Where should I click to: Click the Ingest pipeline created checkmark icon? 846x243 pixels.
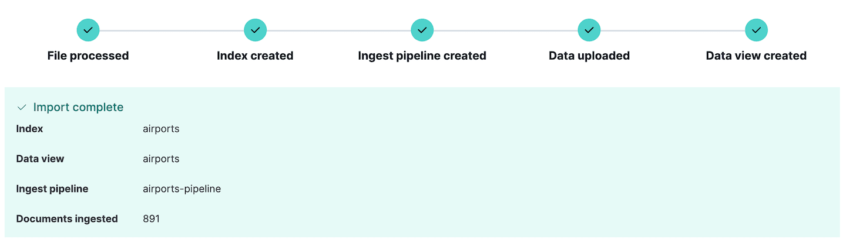pos(422,30)
